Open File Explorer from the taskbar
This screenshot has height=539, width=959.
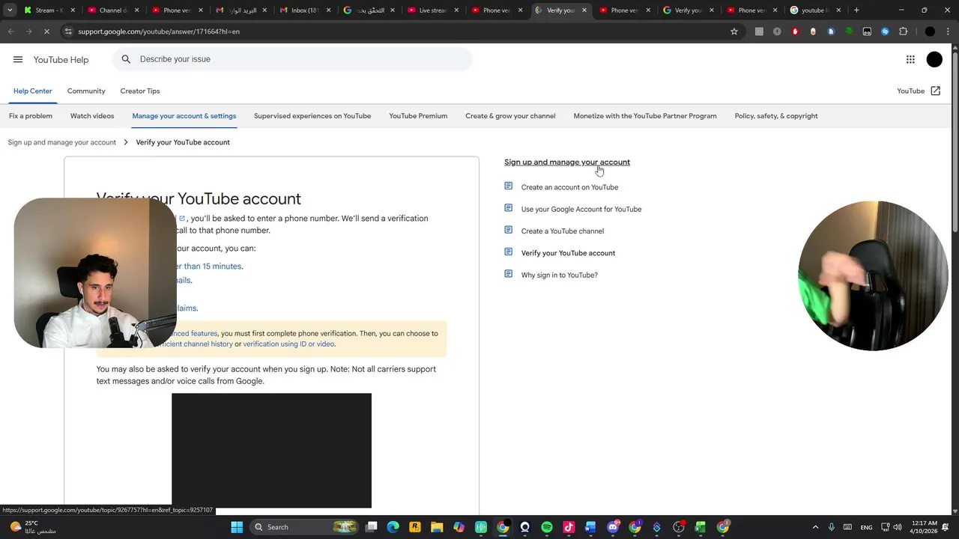click(437, 527)
